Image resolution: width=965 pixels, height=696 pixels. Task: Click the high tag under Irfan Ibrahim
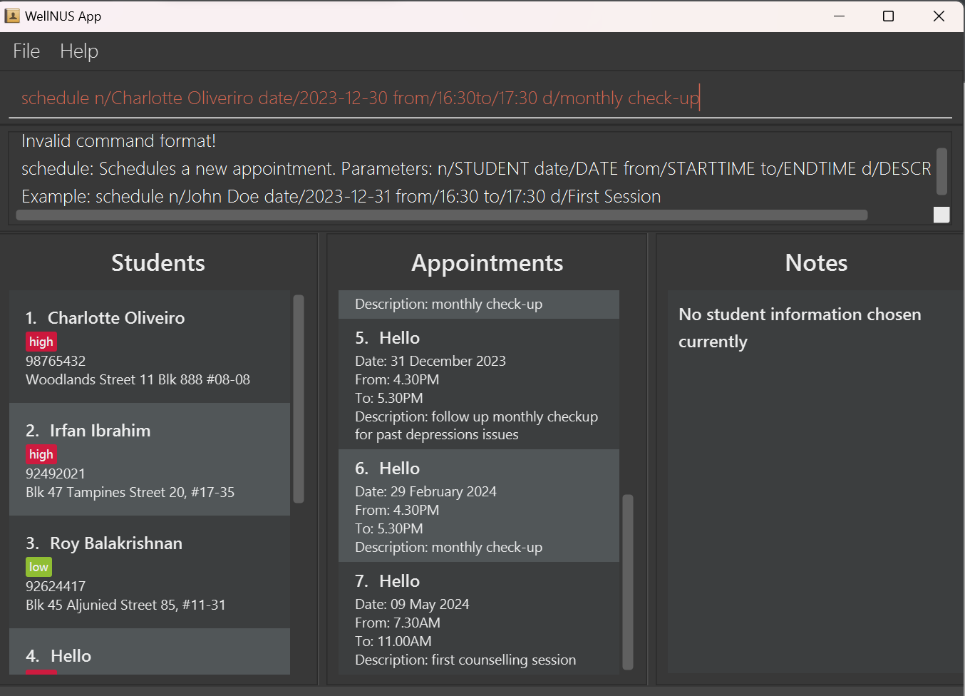click(41, 454)
